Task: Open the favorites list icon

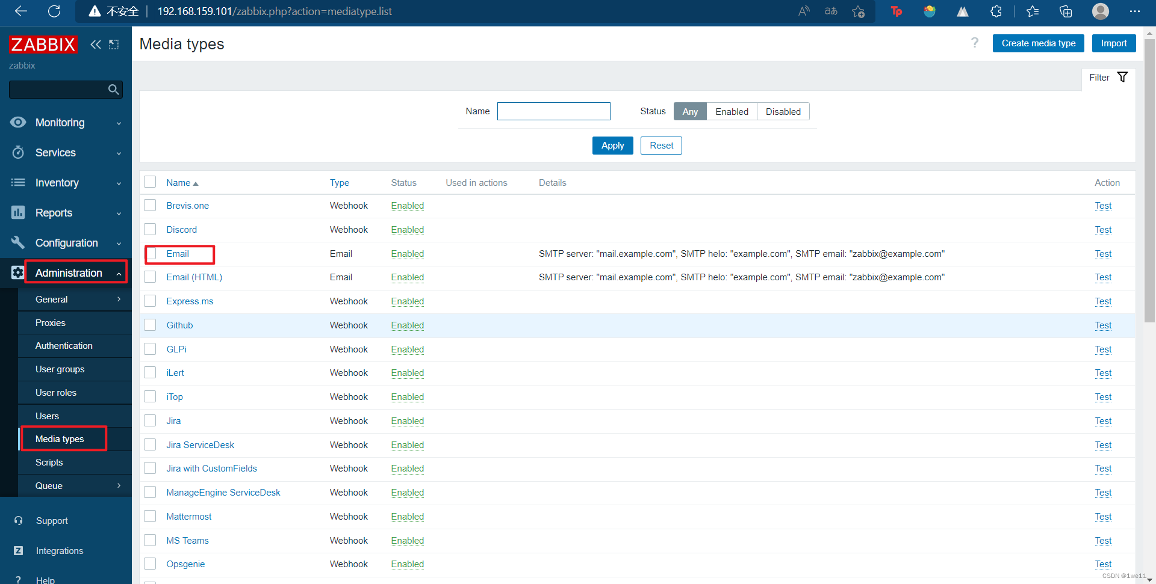Action: click(1033, 11)
